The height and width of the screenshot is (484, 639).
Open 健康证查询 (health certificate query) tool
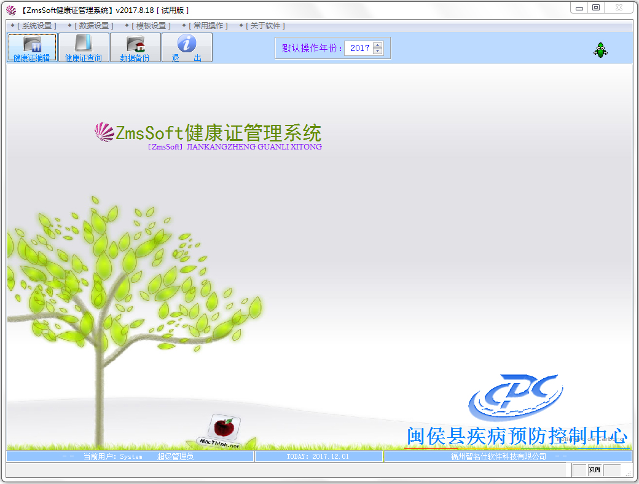pyautogui.click(x=84, y=47)
